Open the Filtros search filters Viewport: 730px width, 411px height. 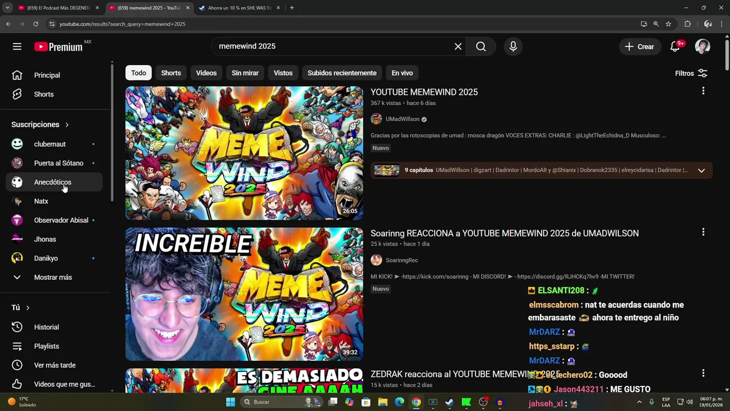691,73
